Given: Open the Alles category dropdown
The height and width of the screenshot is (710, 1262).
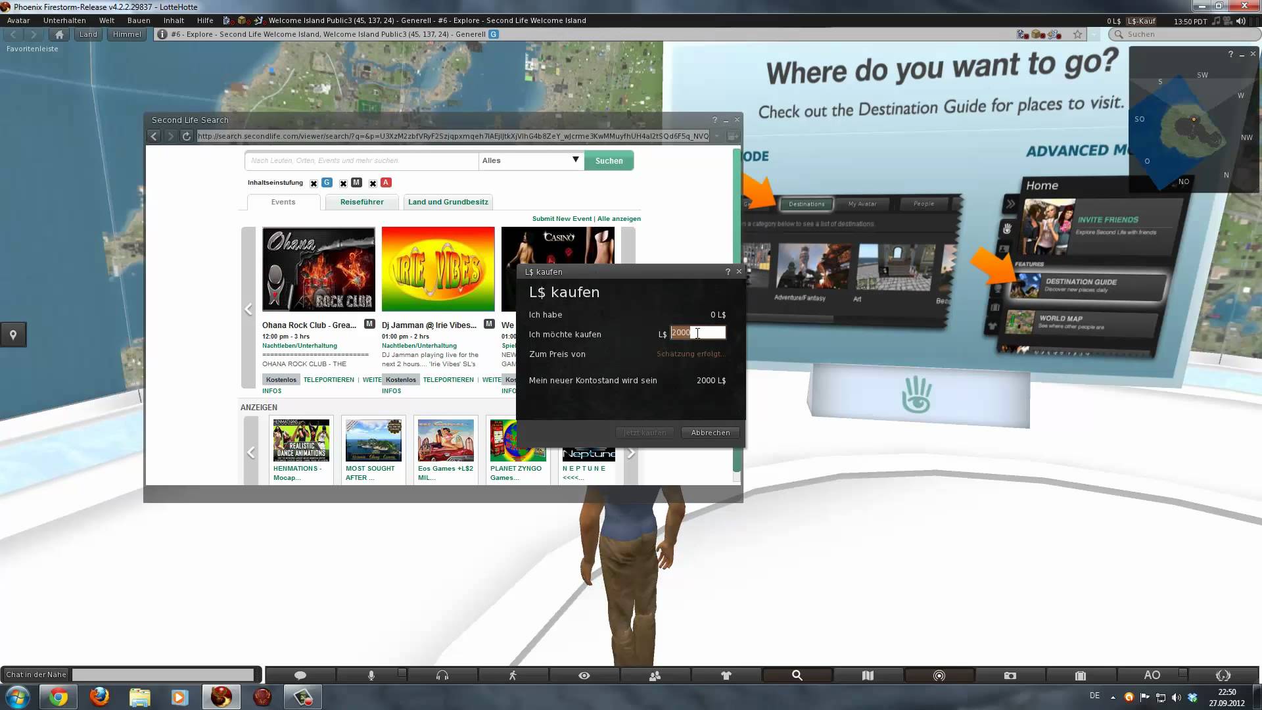Looking at the screenshot, I should tap(531, 160).
